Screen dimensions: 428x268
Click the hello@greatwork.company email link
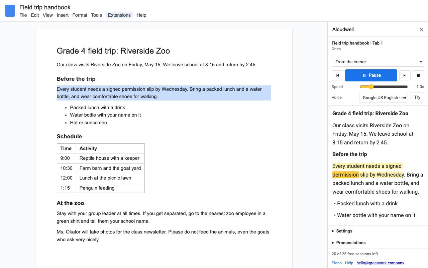click(381, 263)
